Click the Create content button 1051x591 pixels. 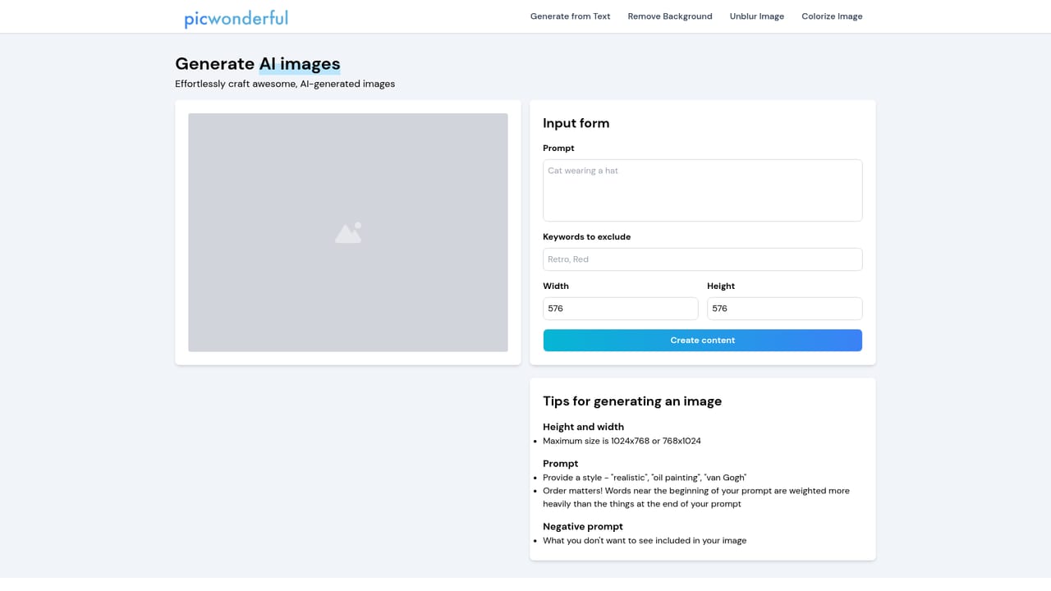703,340
